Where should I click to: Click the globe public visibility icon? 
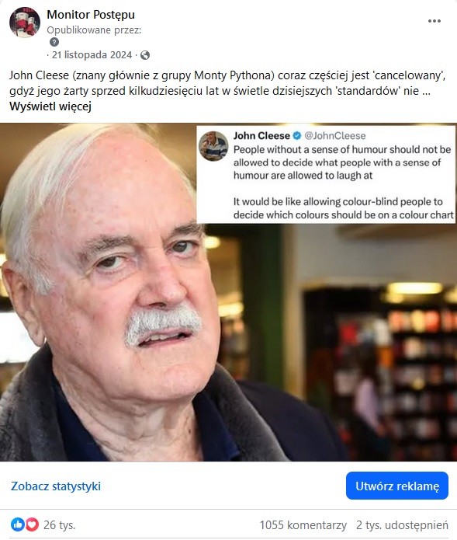[145, 55]
